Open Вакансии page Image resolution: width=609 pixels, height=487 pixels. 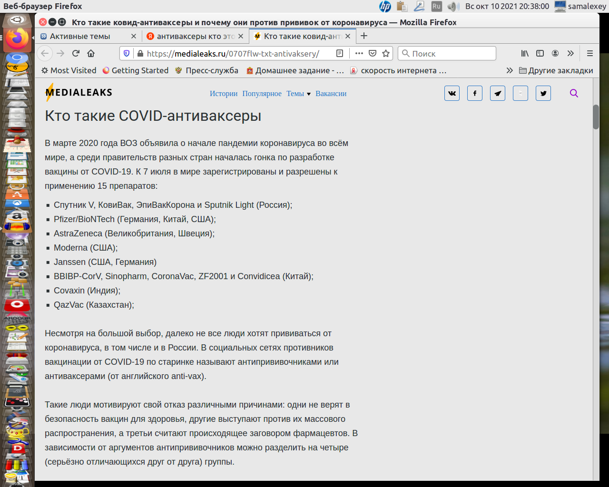[x=331, y=94]
